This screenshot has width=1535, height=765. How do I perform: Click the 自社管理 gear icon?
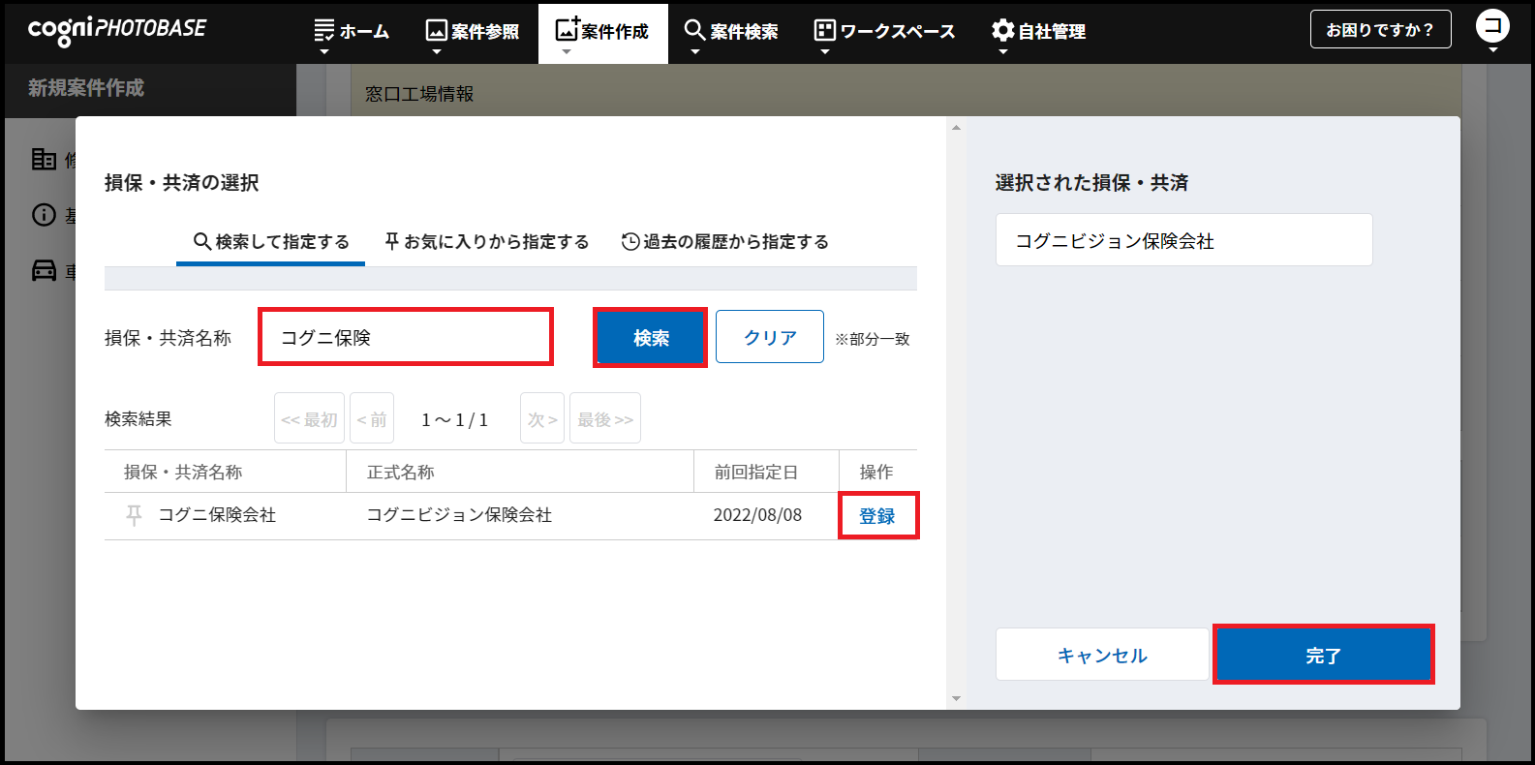[1003, 30]
